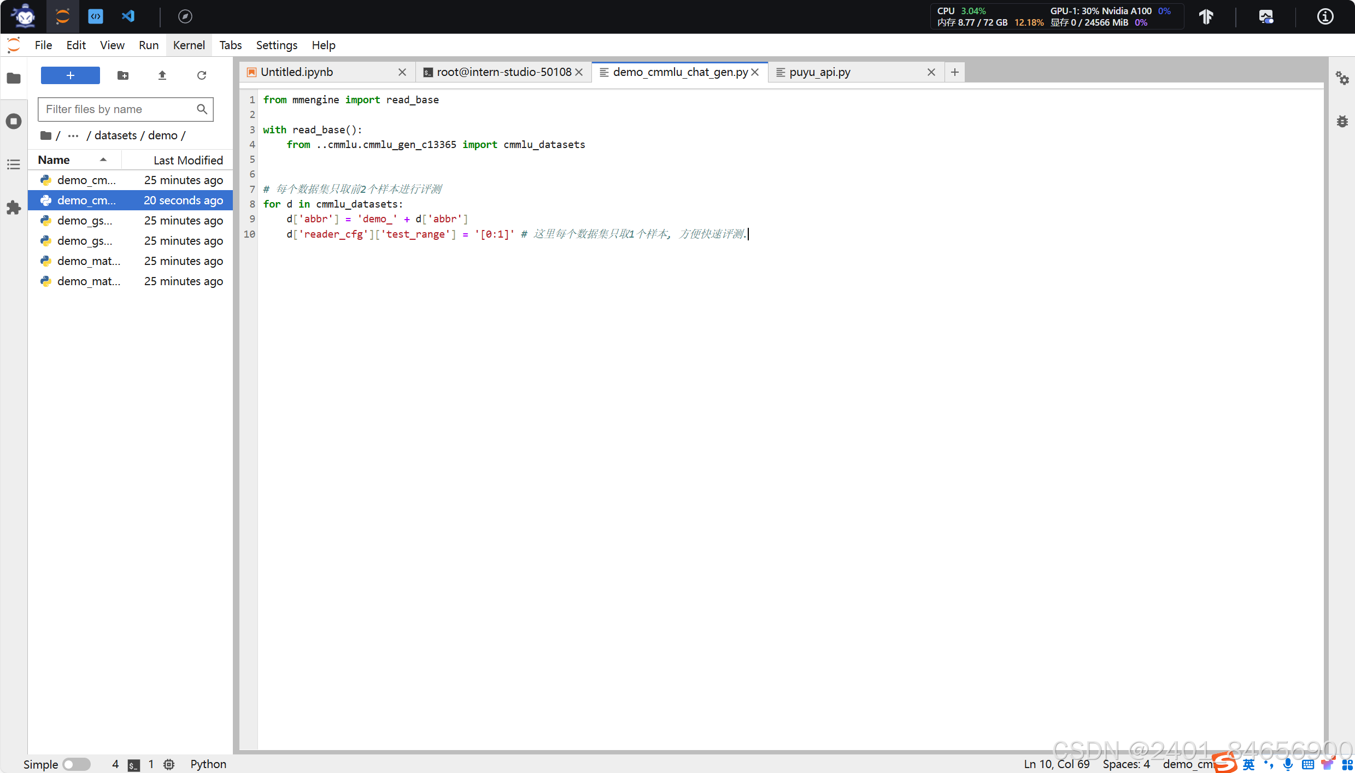Switch to puyu_api.py tab

(819, 72)
